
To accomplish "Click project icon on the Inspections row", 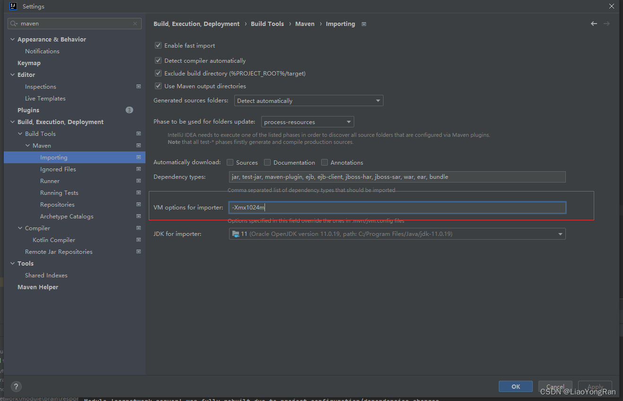I will point(138,87).
